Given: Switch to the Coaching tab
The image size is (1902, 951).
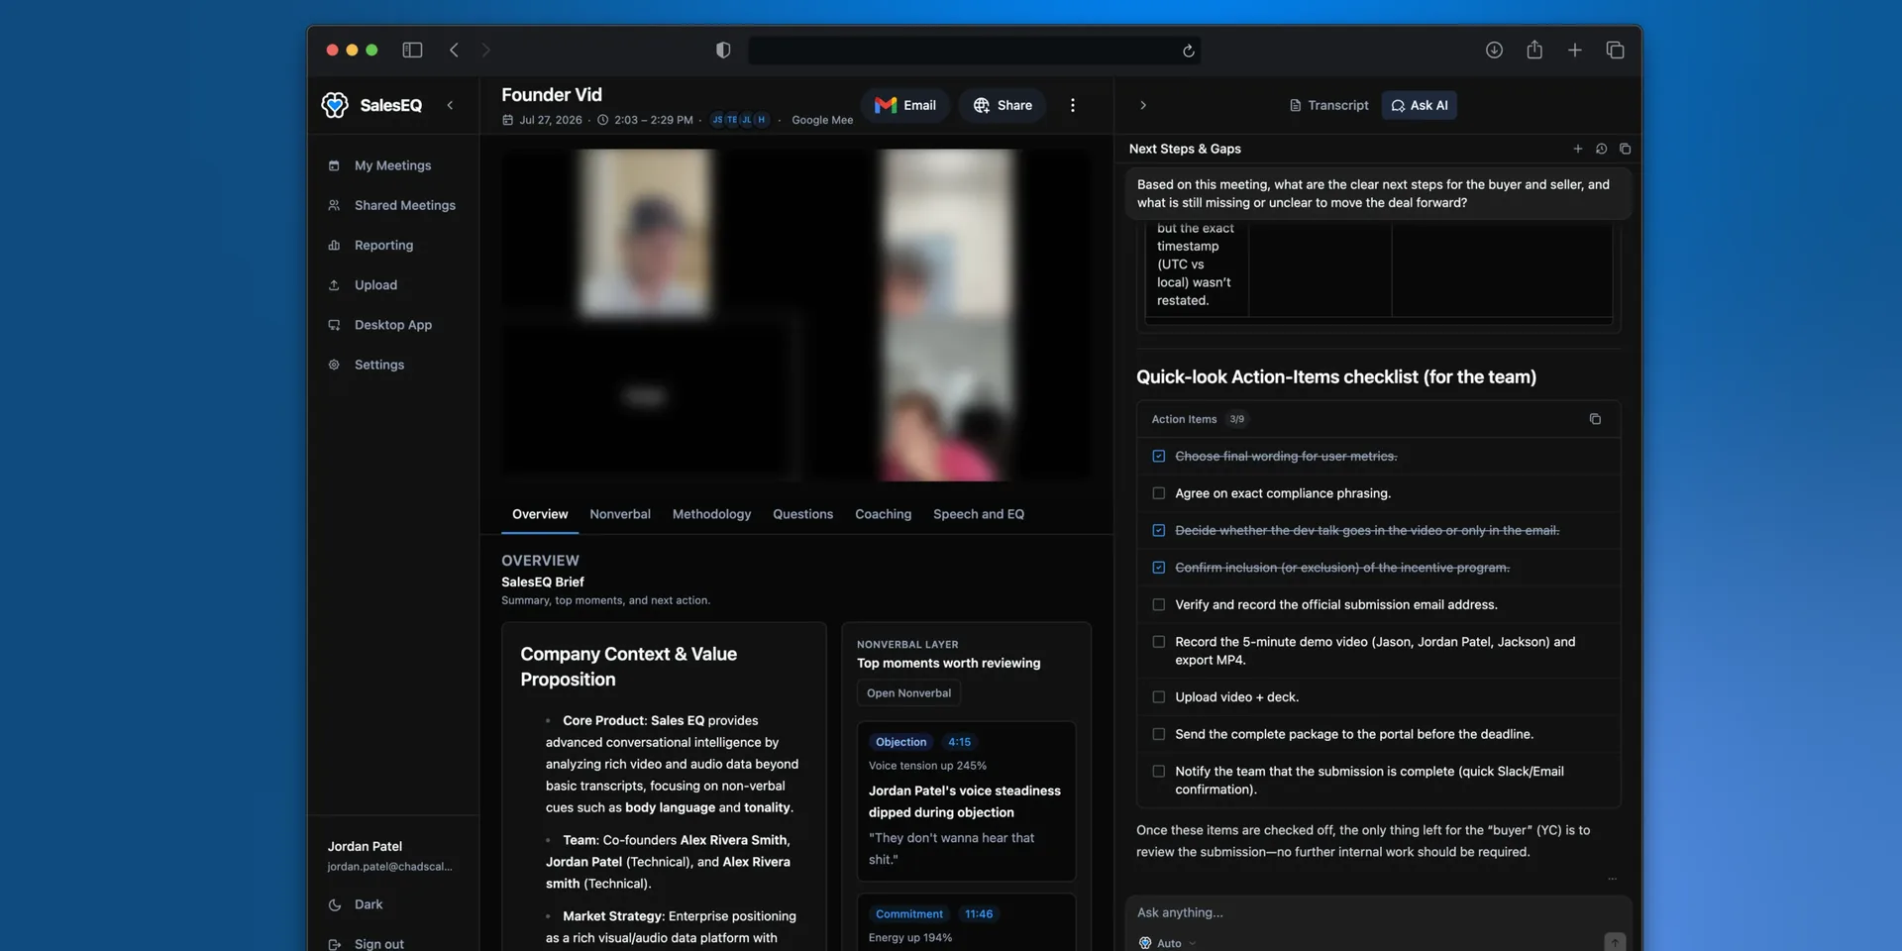Looking at the screenshot, I should click(883, 514).
